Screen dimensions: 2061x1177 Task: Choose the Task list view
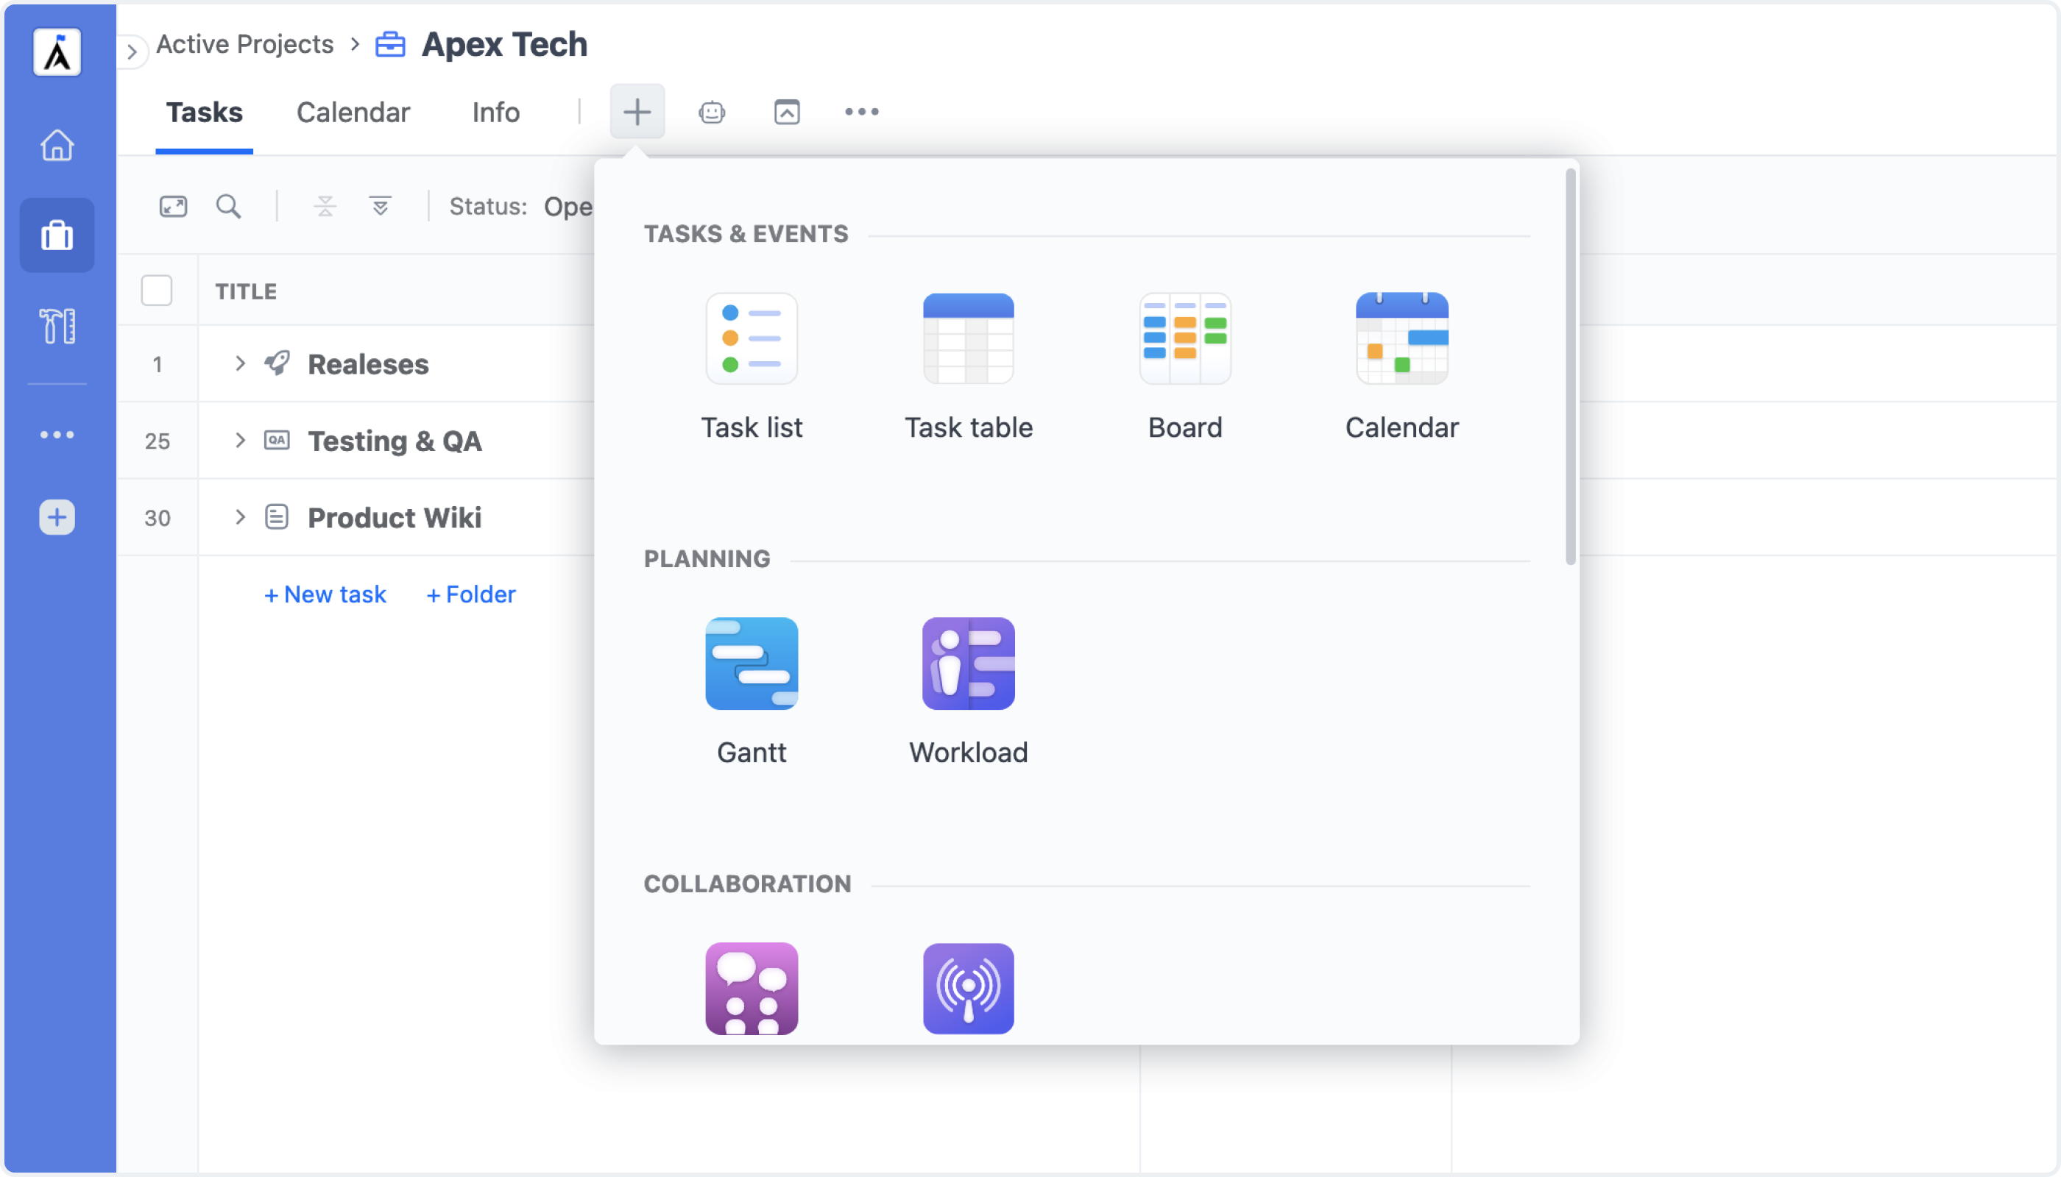click(752, 368)
